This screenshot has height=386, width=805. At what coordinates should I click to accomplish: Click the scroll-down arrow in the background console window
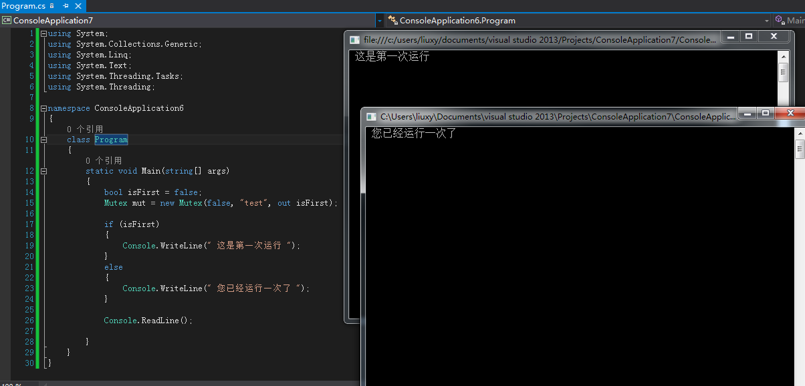pyautogui.click(x=783, y=101)
